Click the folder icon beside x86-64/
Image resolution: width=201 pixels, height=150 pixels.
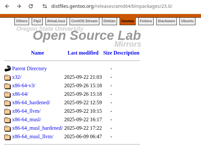click(8, 94)
